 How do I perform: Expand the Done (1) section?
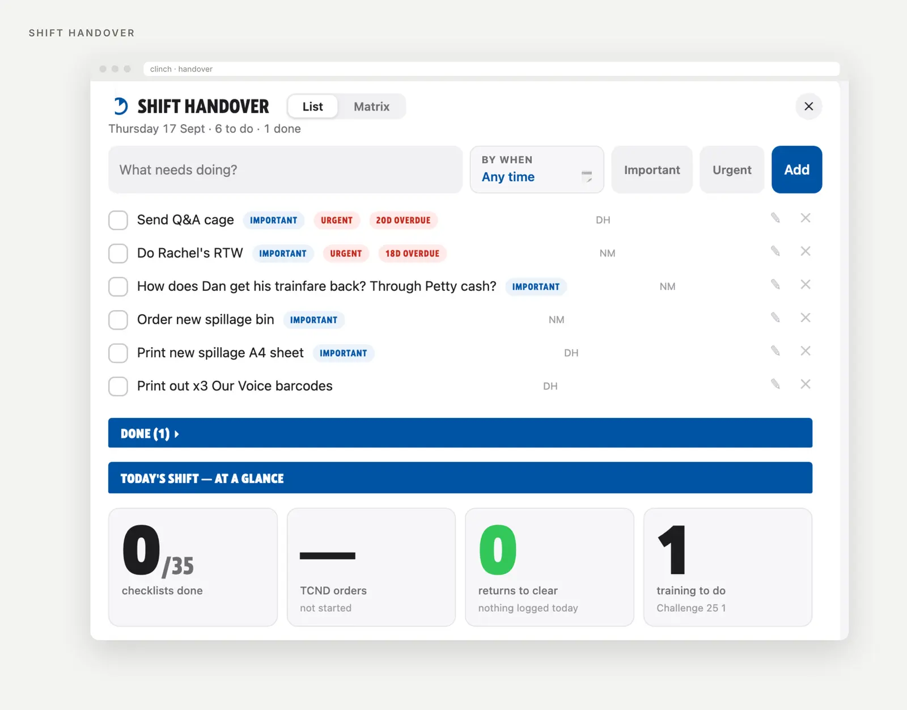pos(460,433)
